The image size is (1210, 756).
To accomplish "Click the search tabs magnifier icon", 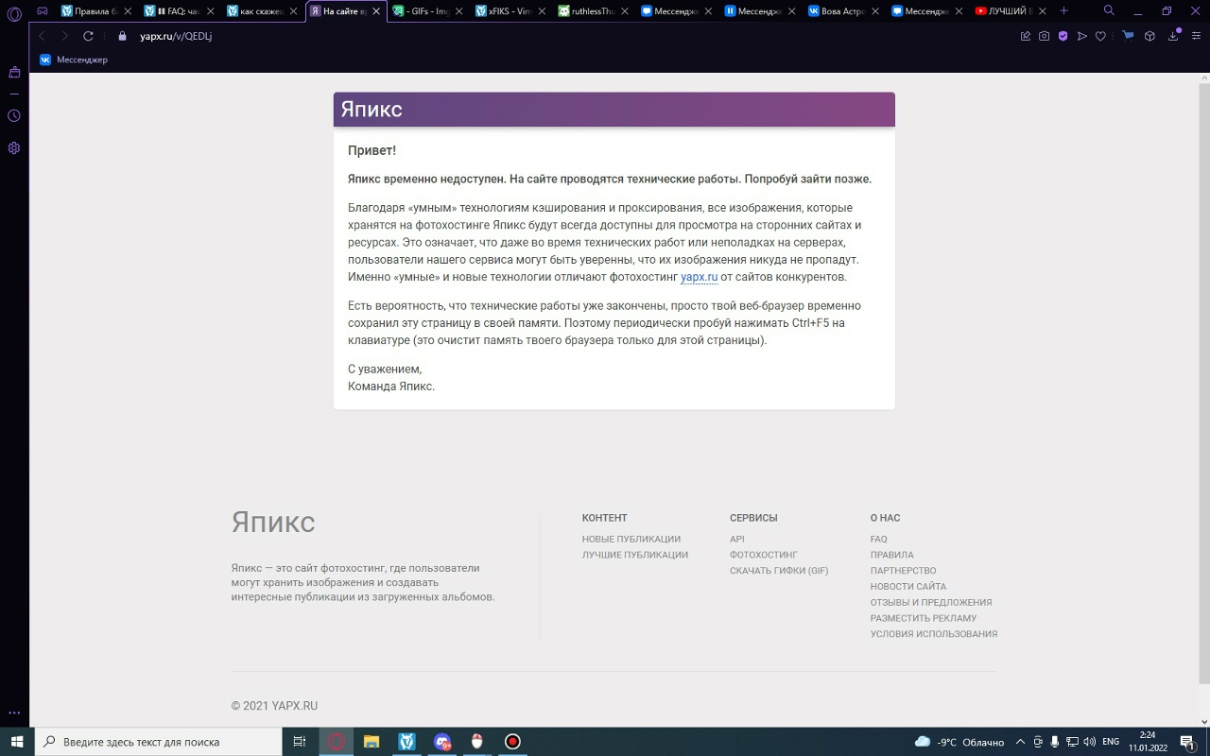I will point(1110,11).
